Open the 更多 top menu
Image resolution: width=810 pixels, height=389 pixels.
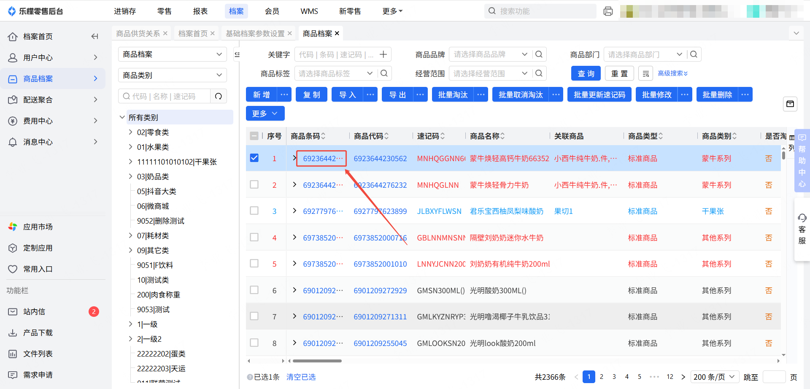pos(392,11)
